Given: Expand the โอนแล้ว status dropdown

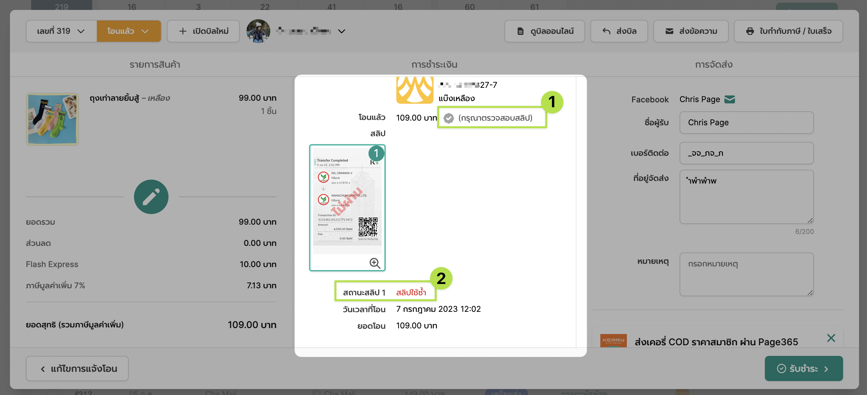Looking at the screenshot, I should point(129,31).
